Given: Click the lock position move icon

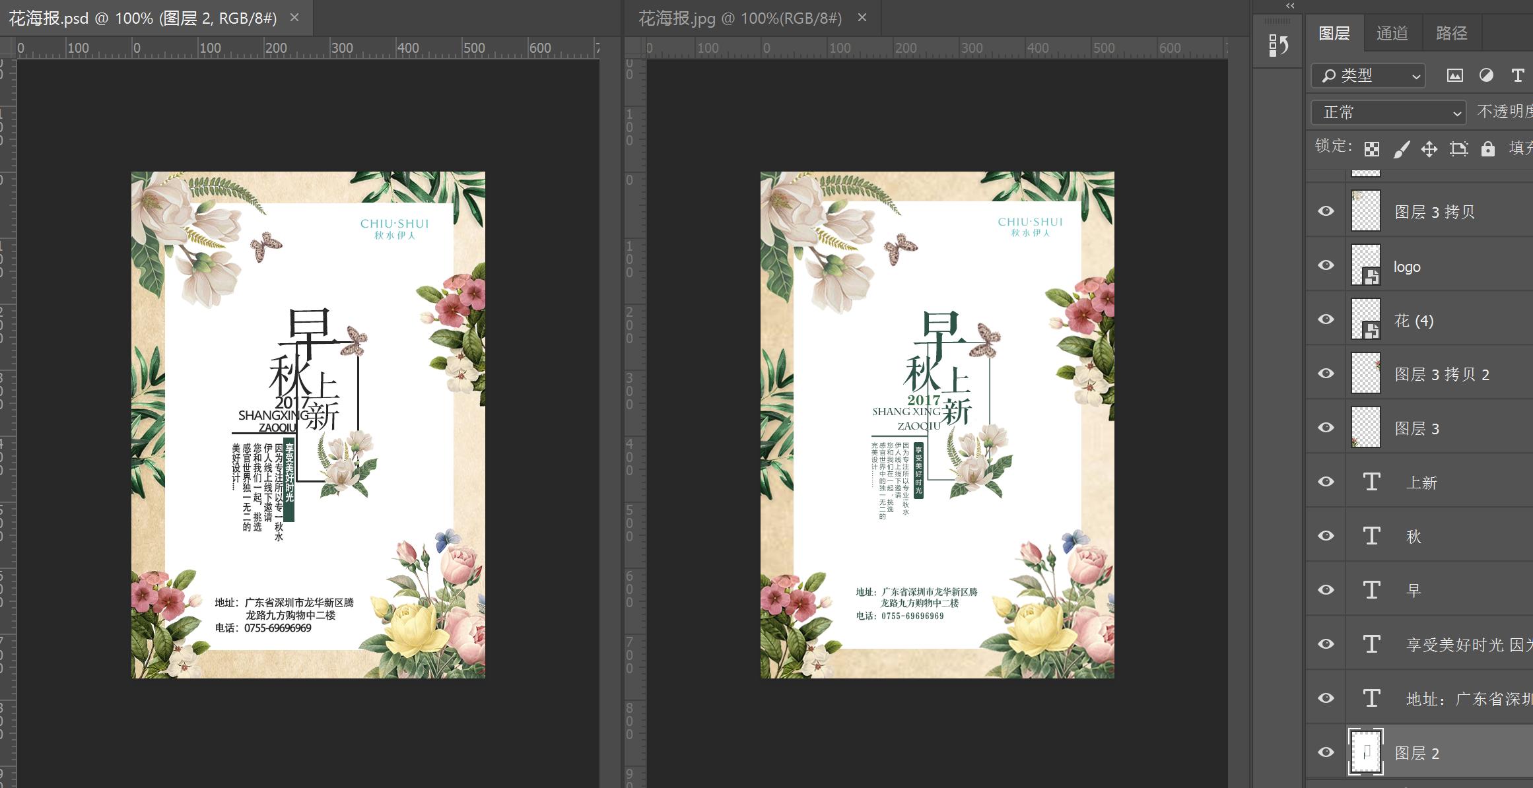Looking at the screenshot, I should (x=1429, y=148).
